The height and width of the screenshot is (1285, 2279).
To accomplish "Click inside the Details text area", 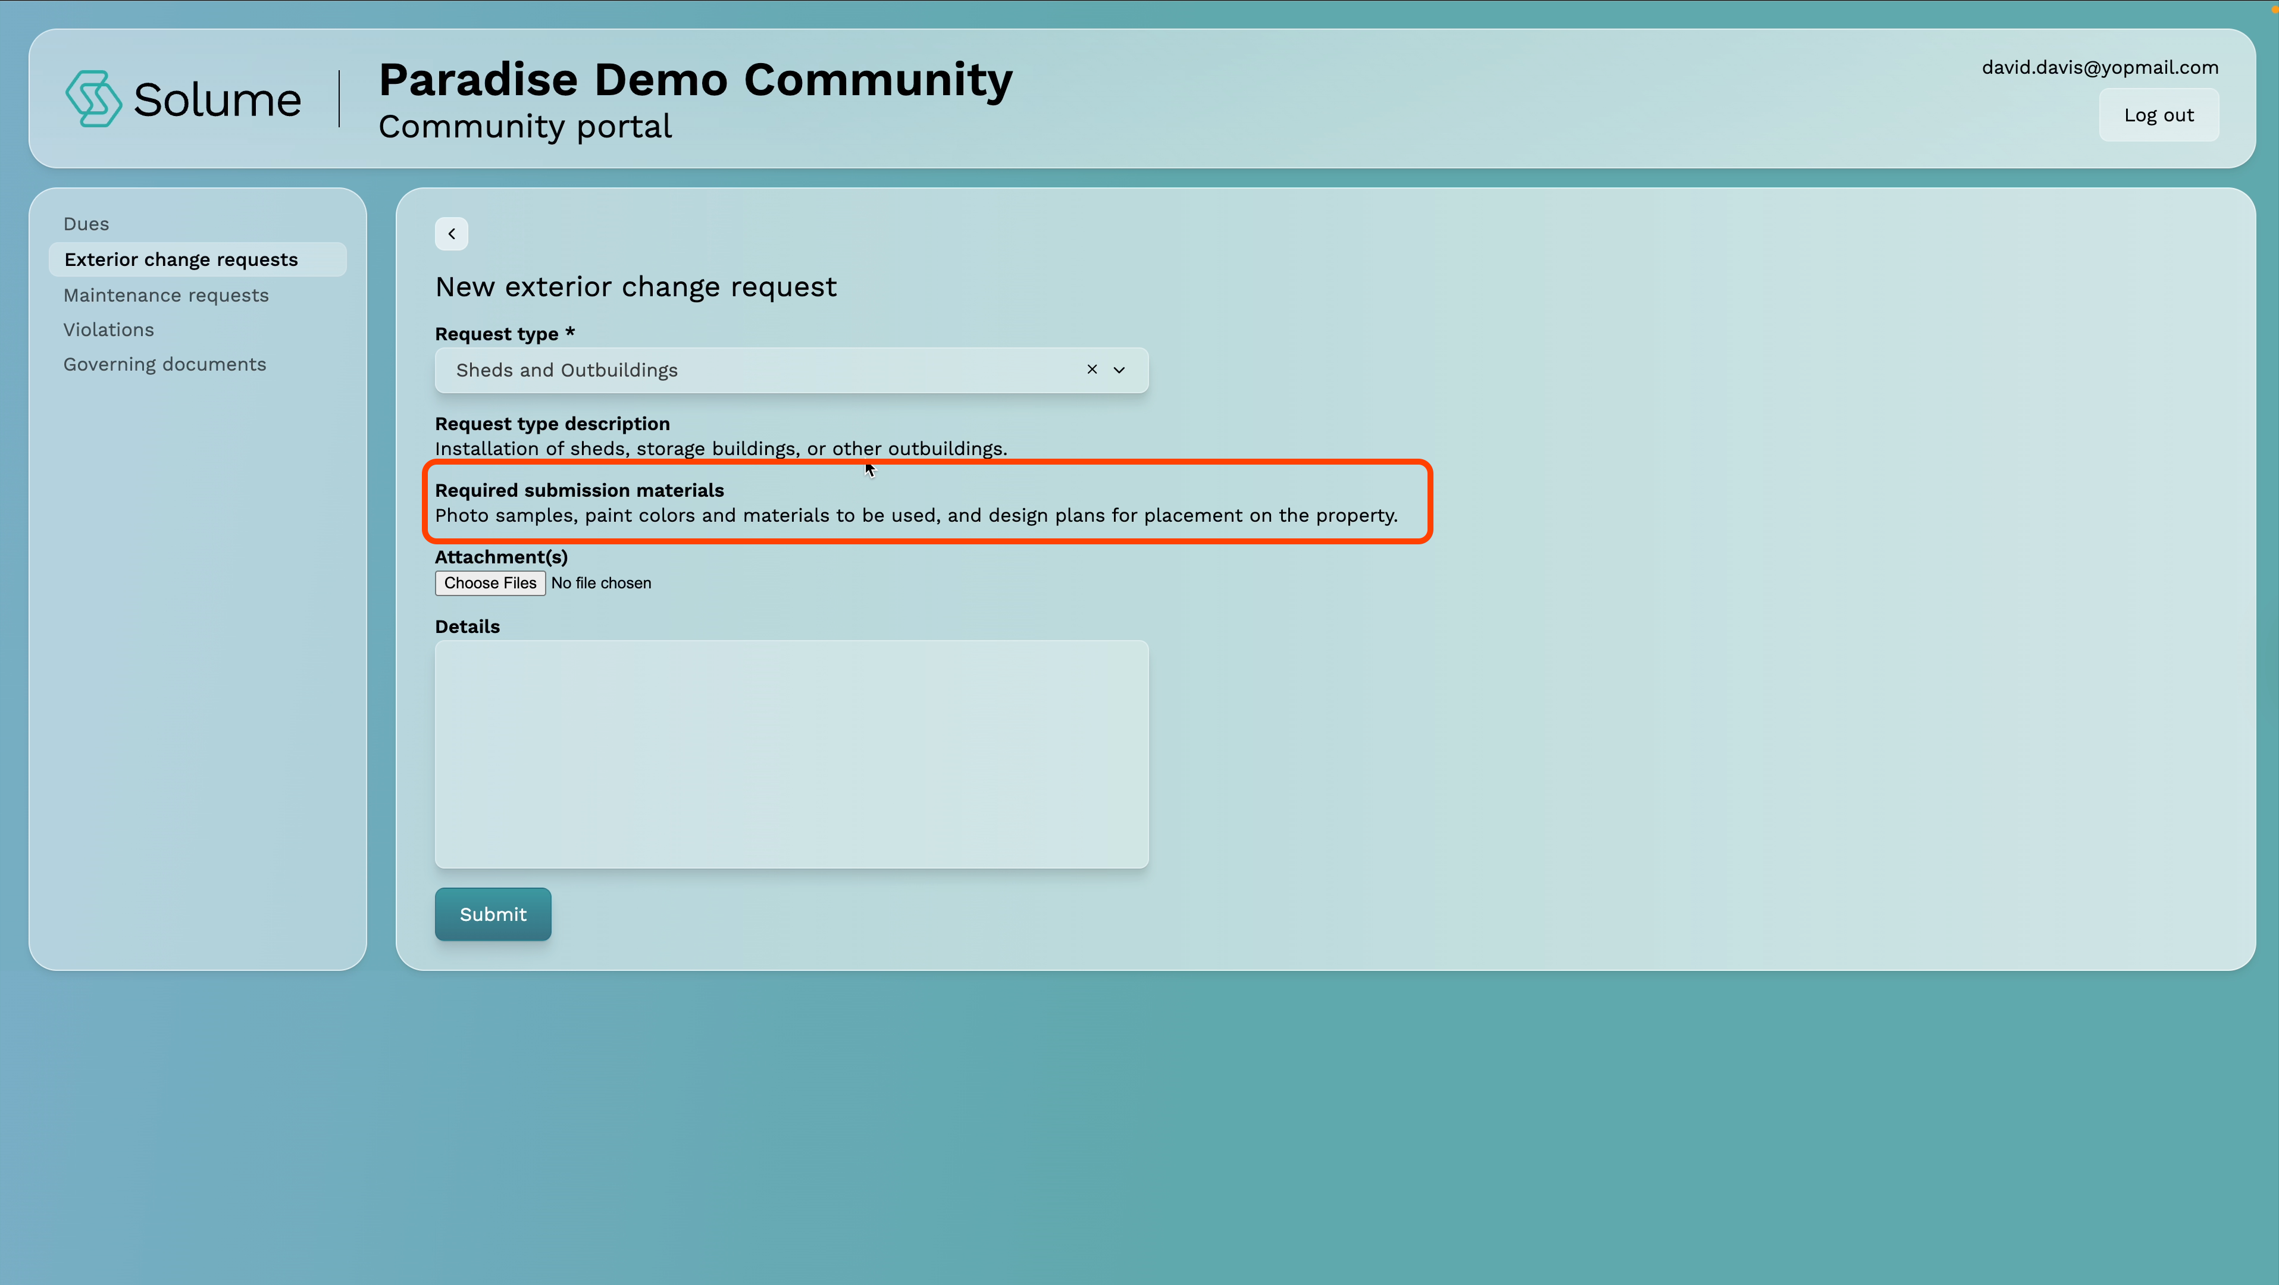I will (791, 754).
